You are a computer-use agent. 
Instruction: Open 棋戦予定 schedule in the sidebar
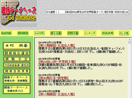17,59
